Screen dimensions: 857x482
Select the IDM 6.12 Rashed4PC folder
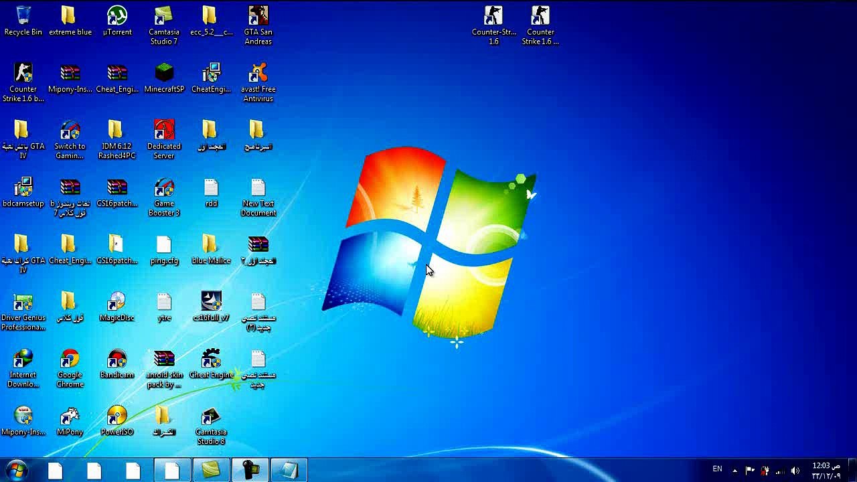coord(117,140)
